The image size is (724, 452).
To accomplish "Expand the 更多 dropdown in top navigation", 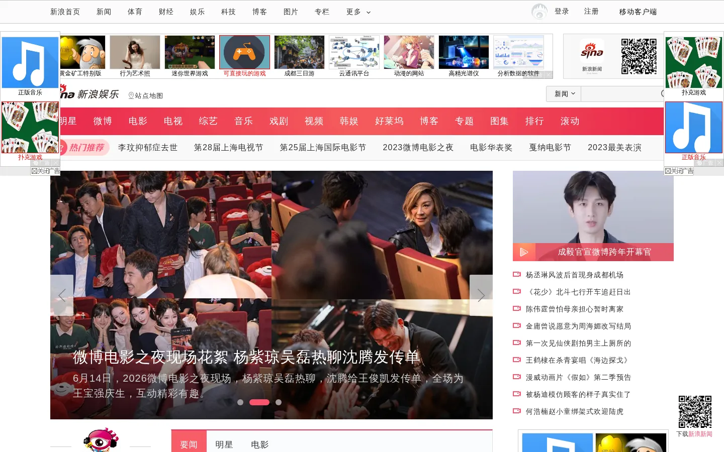I will pyautogui.click(x=358, y=12).
